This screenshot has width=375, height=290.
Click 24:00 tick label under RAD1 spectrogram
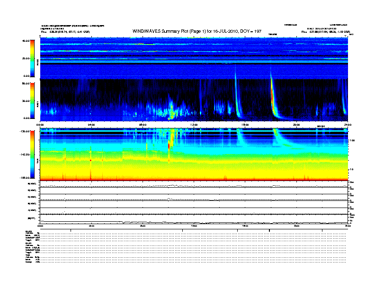pos(348,125)
